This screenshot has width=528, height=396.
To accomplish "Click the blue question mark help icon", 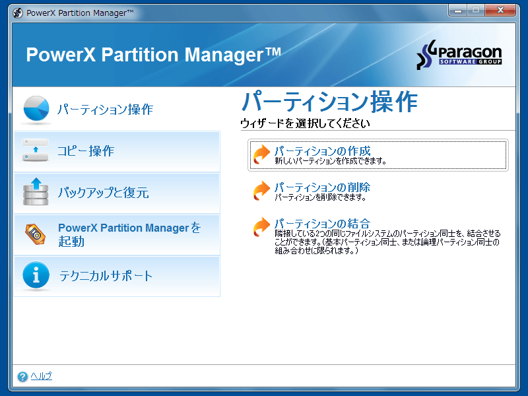I will click(x=22, y=376).
